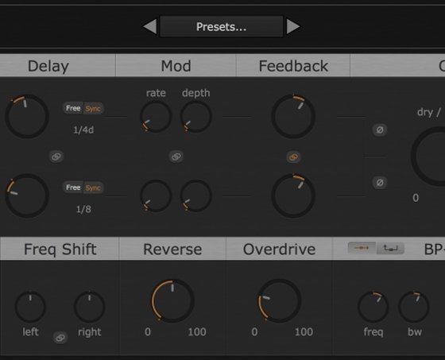
Task: Adjust the top mod depth knob
Action: tap(195, 117)
